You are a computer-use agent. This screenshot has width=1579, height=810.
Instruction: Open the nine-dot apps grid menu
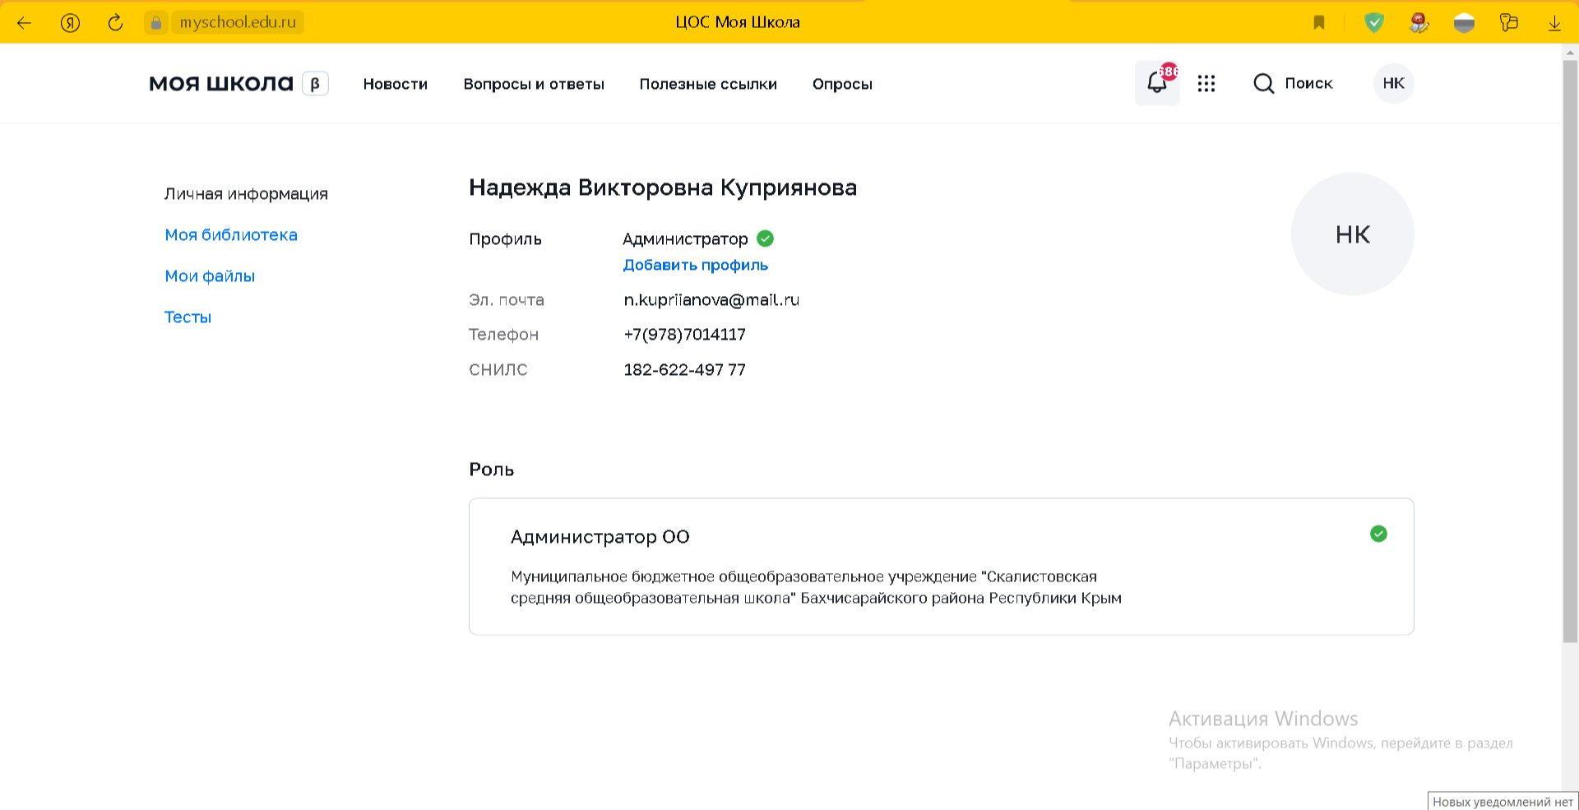(x=1206, y=83)
